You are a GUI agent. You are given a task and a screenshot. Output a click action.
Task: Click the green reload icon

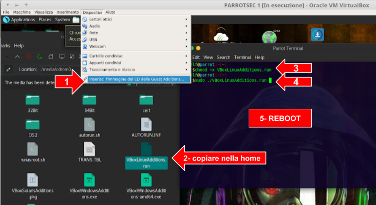pos(40,56)
